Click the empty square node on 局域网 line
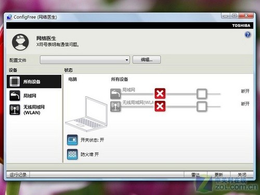 (202, 94)
